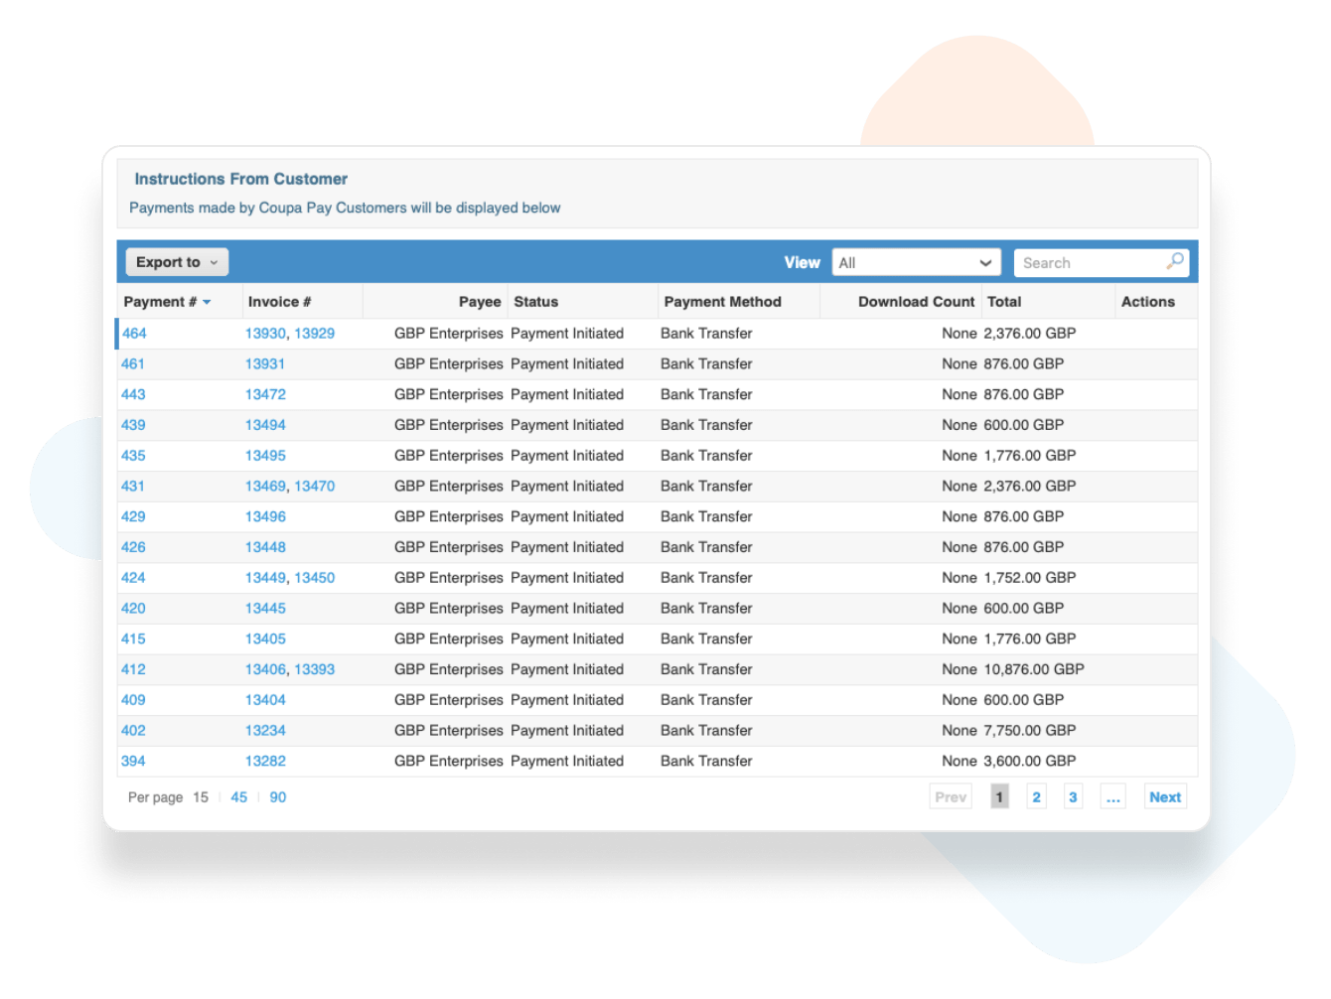The image size is (1331, 999).
Task: Sort by the Payment # column arrow
Action: point(207,302)
